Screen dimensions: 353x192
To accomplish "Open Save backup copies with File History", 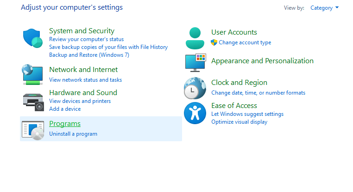I will 108,47.
